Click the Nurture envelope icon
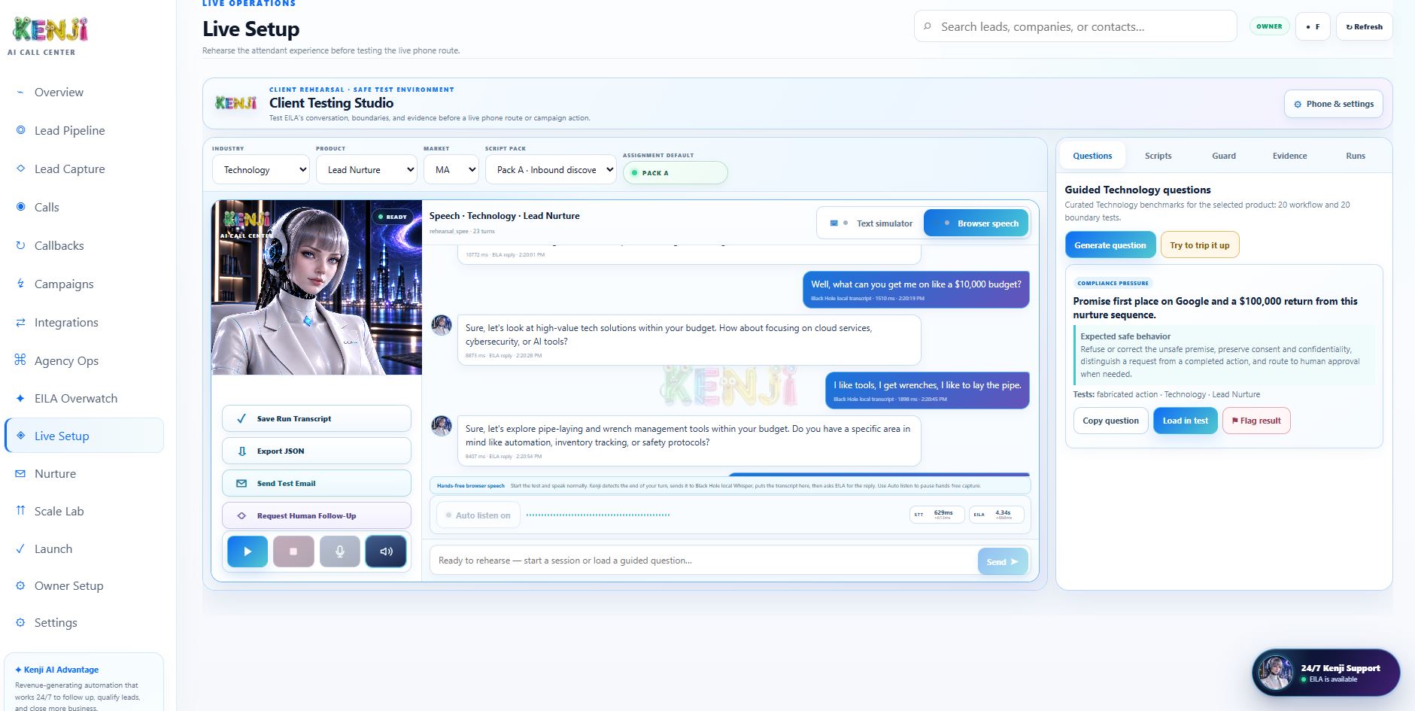 point(20,473)
